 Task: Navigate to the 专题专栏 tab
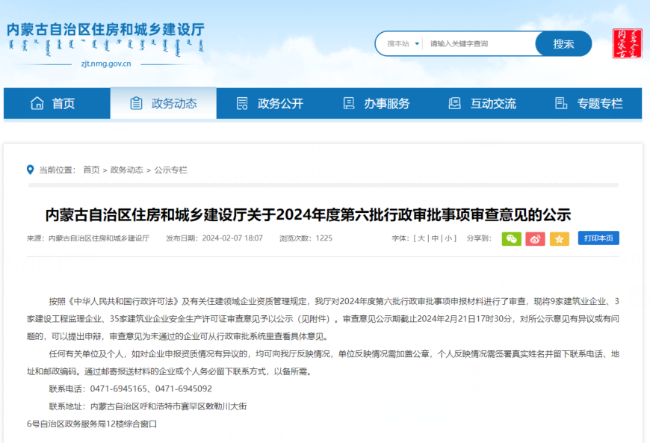pyautogui.click(x=589, y=103)
